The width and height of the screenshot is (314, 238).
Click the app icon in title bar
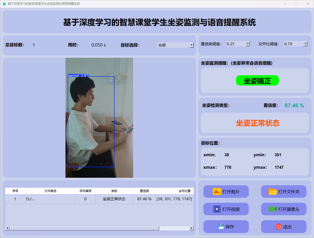(x=4, y=4)
